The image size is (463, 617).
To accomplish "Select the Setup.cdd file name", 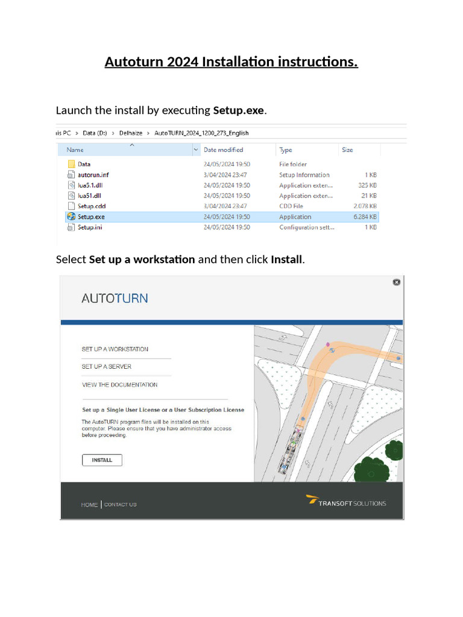I will point(92,206).
